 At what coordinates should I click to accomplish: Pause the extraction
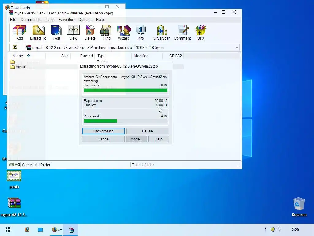pyautogui.click(x=147, y=131)
